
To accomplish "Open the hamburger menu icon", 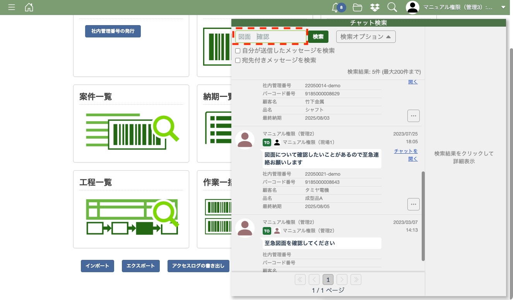I will click(12, 7).
